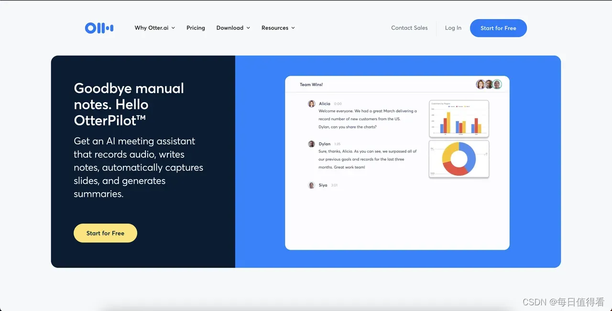Open the donut chart slide thumbnail

(x=459, y=159)
